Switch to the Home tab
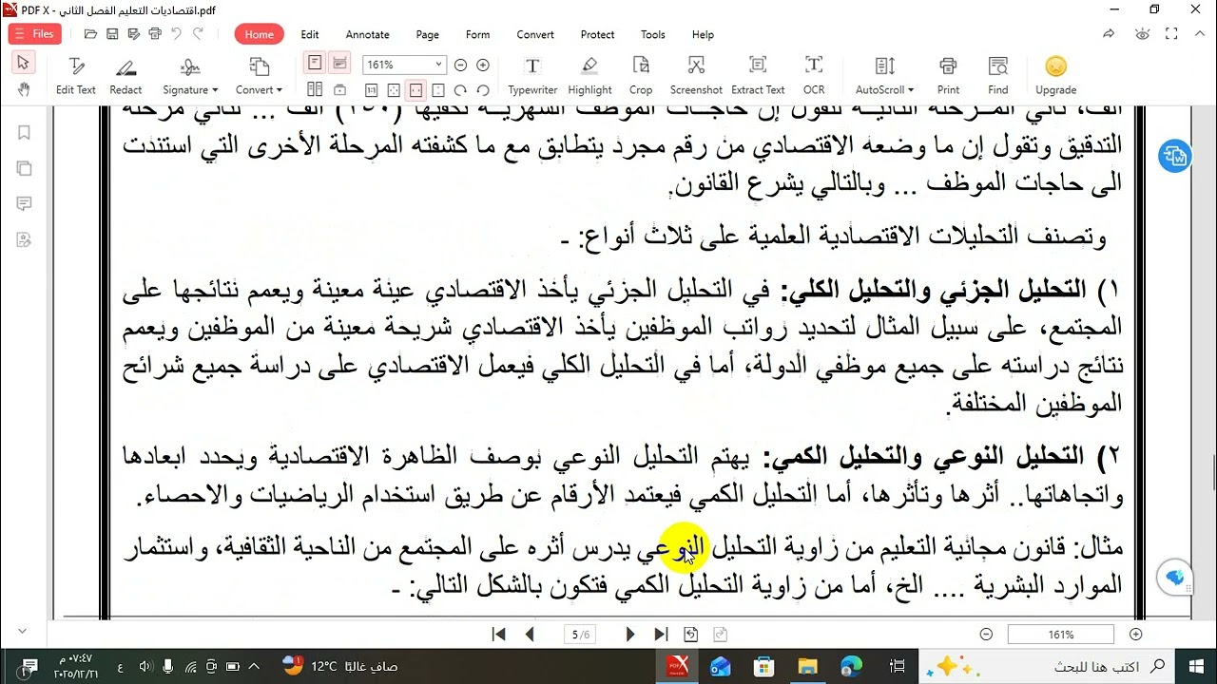 259,34
